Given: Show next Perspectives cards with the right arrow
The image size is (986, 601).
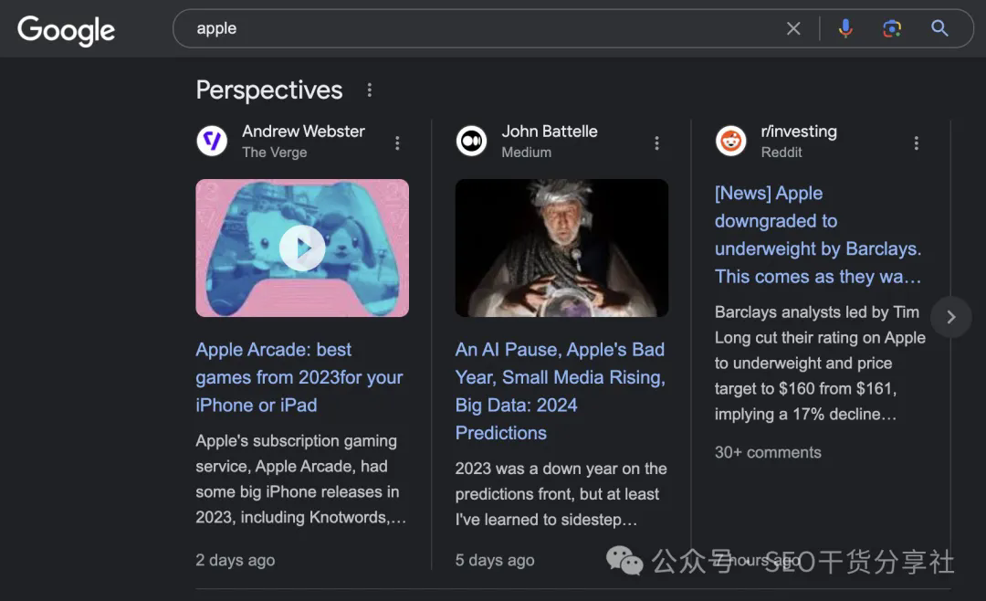Looking at the screenshot, I should click(x=950, y=317).
